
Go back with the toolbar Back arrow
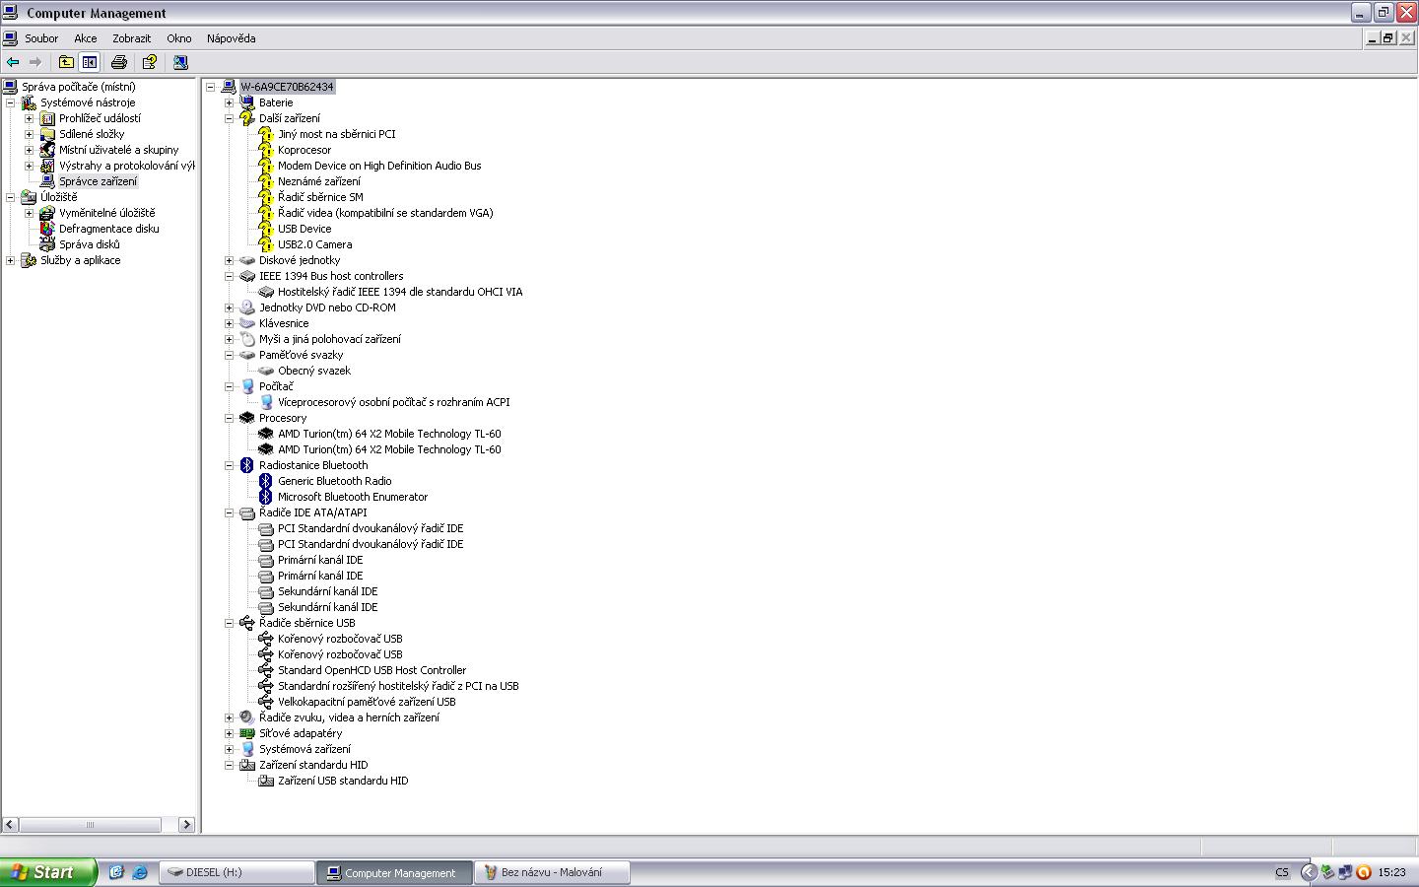(x=13, y=62)
